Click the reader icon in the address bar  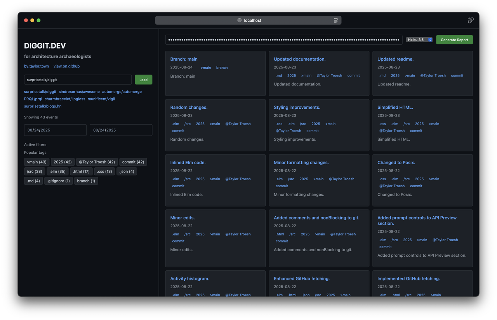(x=335, y=20)
